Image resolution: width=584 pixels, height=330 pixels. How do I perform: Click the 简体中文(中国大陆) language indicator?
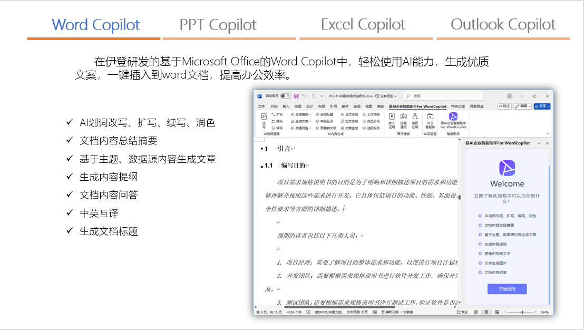[328, 312]
